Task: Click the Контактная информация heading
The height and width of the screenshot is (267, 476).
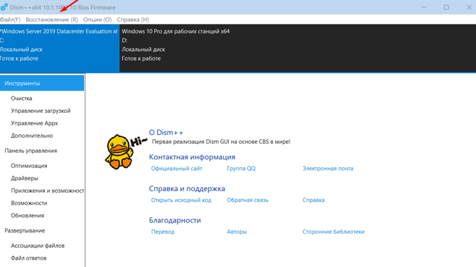Action: 192,157
